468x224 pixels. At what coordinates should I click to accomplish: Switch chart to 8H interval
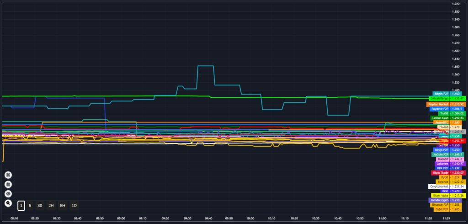point(63,206)
